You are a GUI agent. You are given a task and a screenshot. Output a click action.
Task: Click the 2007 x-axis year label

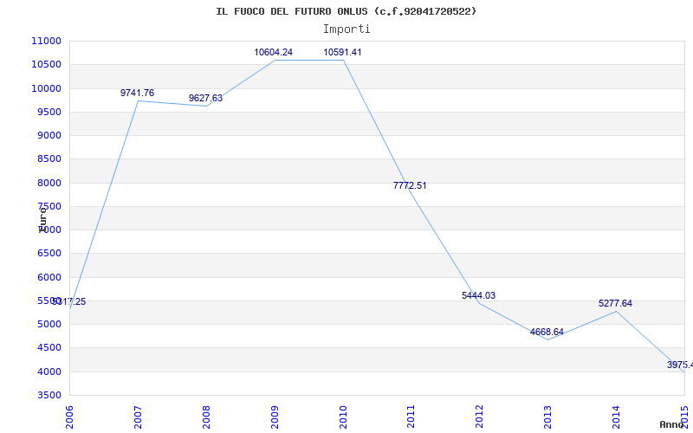(138, 417)
